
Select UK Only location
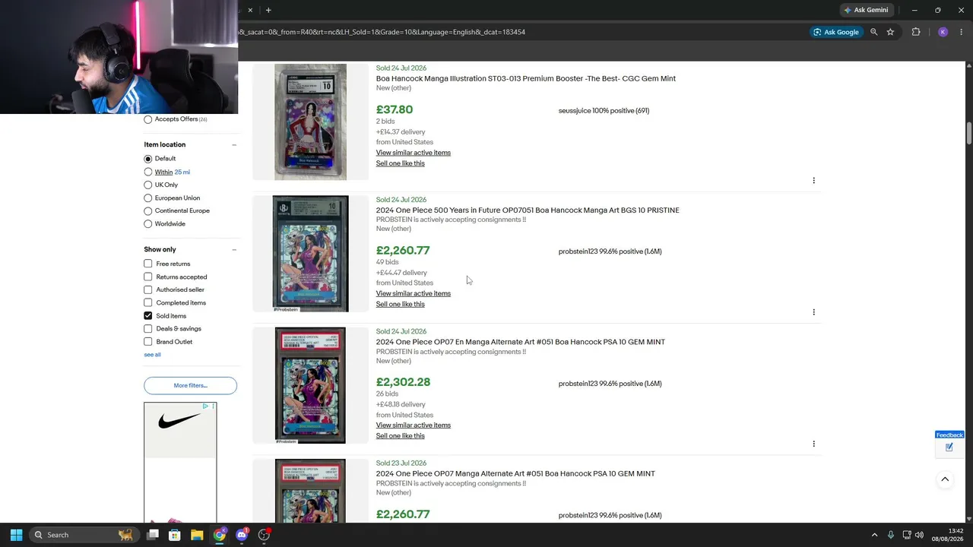click(148, 185)
